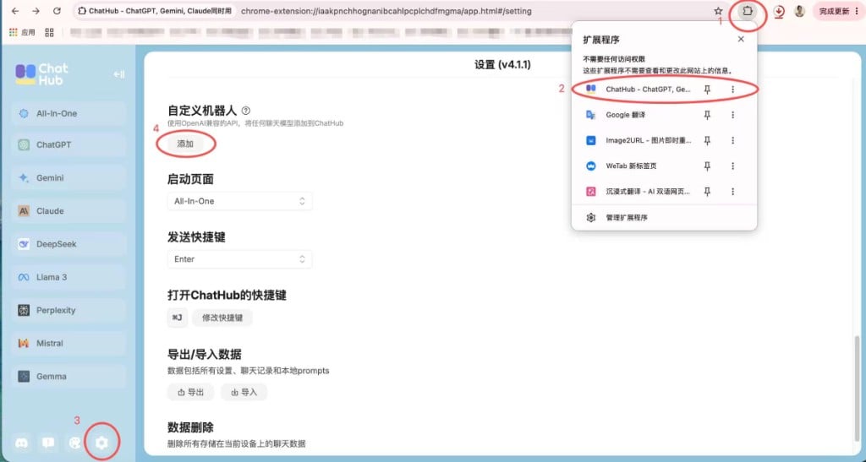The height and width of the screenshot is (462, 866).
Task: Open more options for Google 翻译 extension
Action: (x=733, y=115)
